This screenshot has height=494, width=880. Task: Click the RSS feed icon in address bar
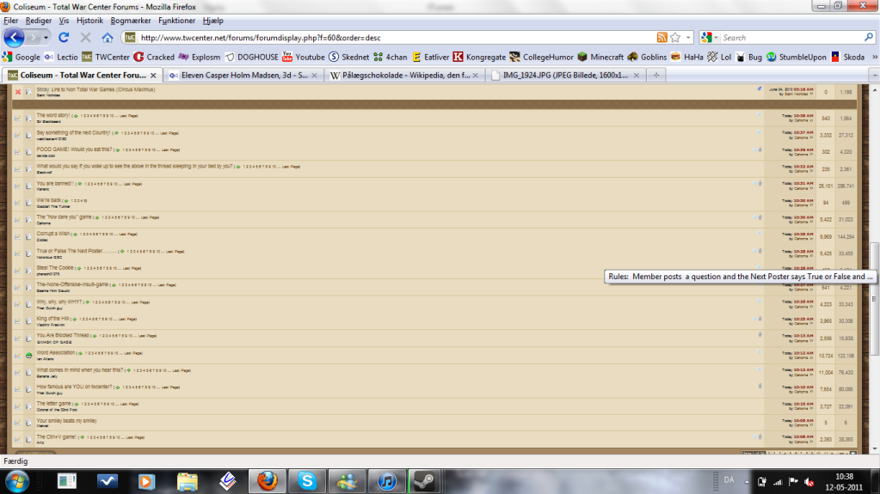(x=662, y=38)
